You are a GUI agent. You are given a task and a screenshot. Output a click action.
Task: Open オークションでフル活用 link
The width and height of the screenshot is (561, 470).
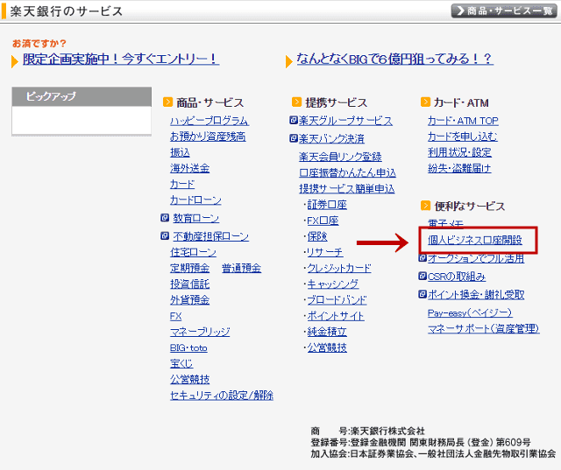(476, 258)
